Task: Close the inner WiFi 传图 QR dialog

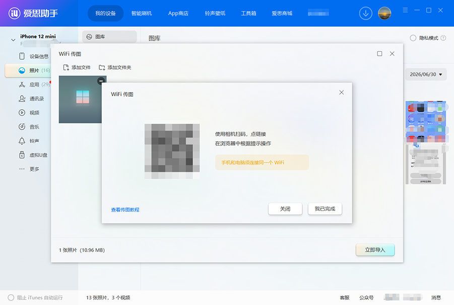Action: click(x=342, y=92)
